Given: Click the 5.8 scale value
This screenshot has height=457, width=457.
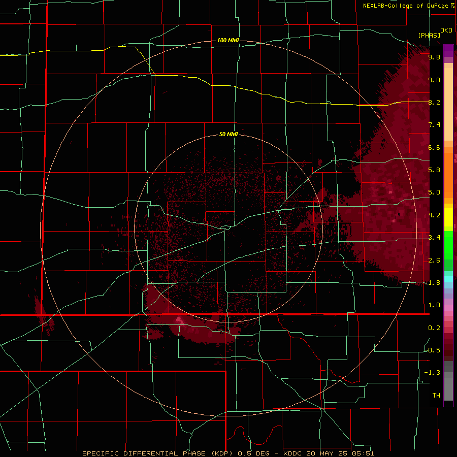Looking at the screenshot, I should click(x=434, y=170).
